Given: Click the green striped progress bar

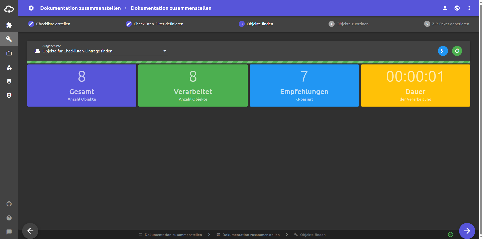Looking at the screenshot, I should click(249, 62).
